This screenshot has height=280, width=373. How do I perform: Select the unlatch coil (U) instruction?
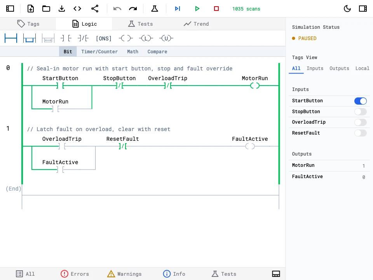(x=166, y=38)
